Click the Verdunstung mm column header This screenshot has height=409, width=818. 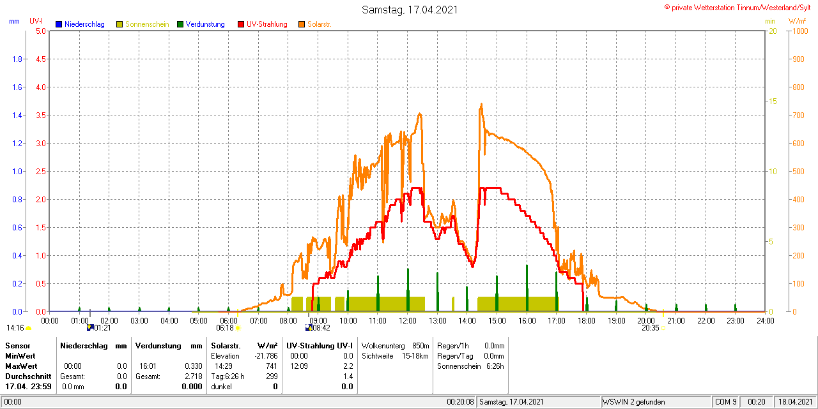point(169,345)
